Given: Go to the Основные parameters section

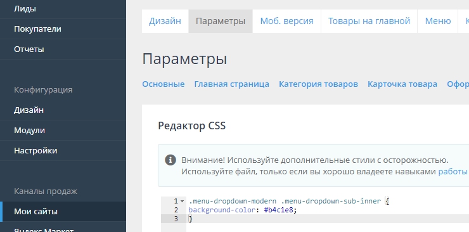Looking at the screenshot, I should [x=164, y=84].
